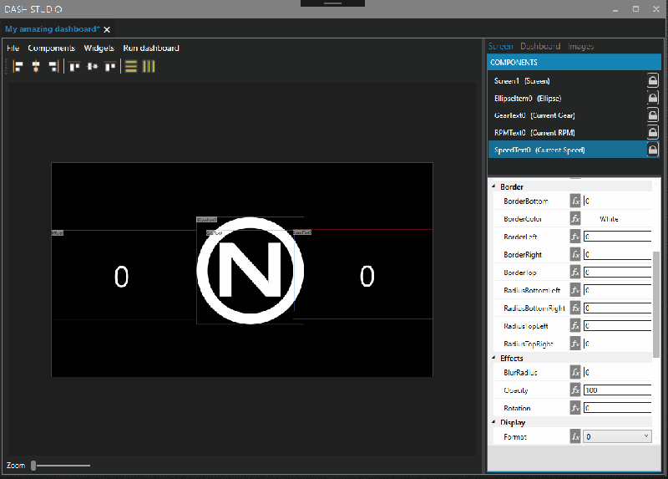Image resolution: width=668 pixels, height=479 pixels.
Task: Open the Components menu
Action: (x=52, y=48)
